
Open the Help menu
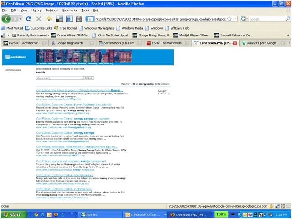point(96,10)
